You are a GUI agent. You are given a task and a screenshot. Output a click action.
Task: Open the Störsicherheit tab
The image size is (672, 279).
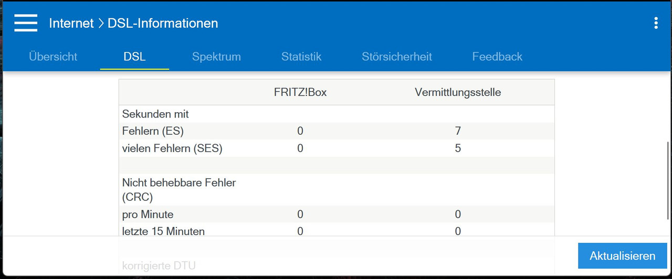coord(397,57)
